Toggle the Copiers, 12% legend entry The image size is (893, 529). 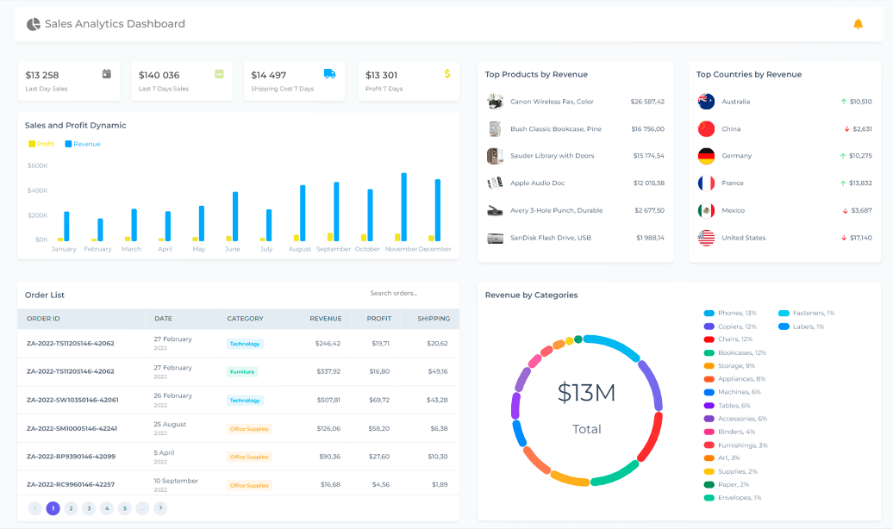pos(730,327)
